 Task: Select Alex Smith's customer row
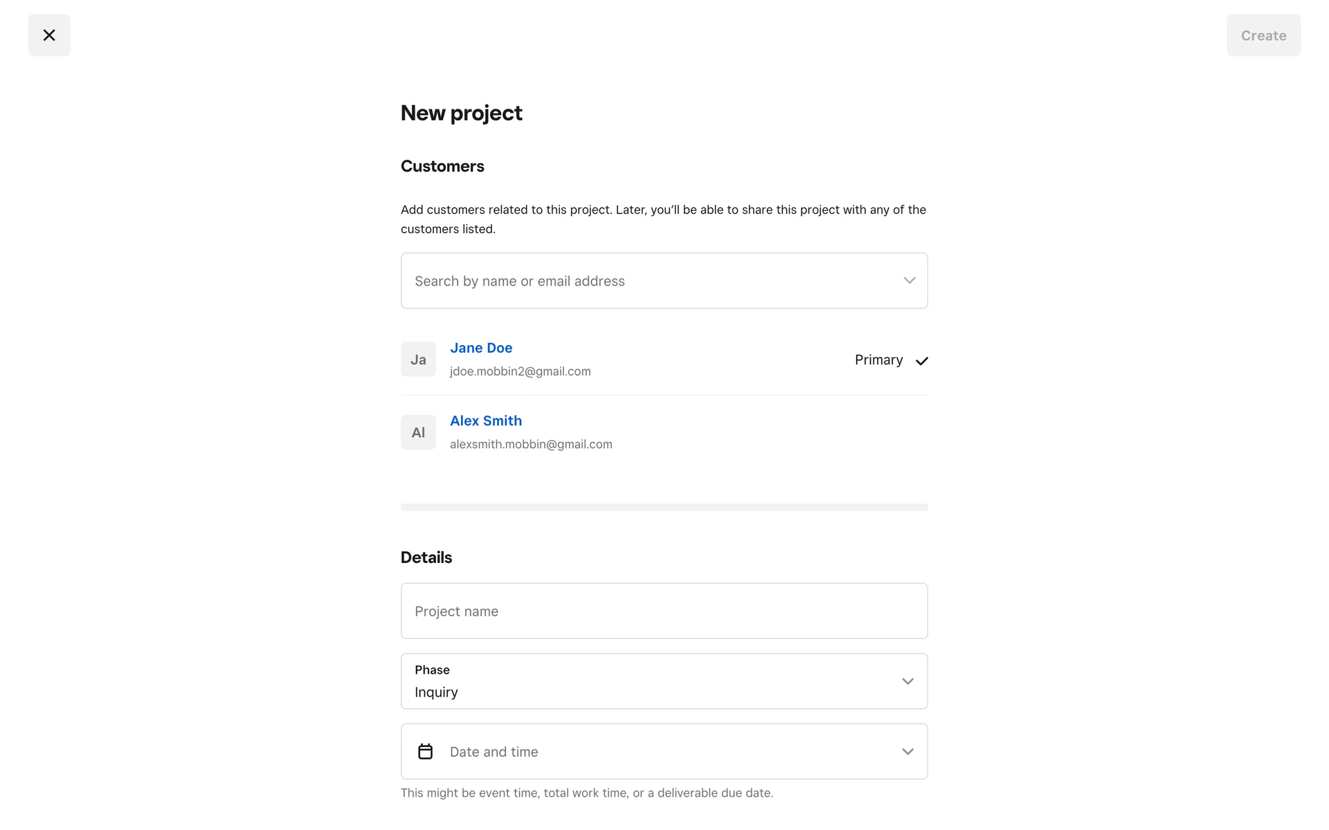pos(727,432)
